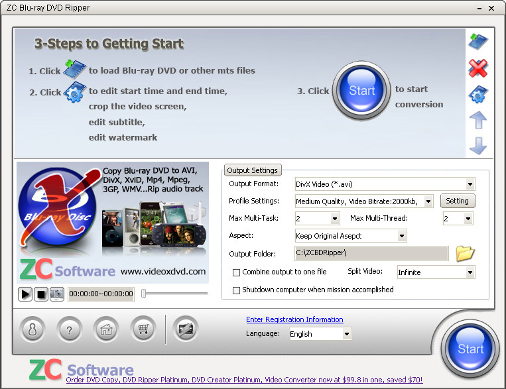The width and height of the screenshot is (506, 389).
Task: Click the film-strip load icon in step 1
Action: (74, 69)
